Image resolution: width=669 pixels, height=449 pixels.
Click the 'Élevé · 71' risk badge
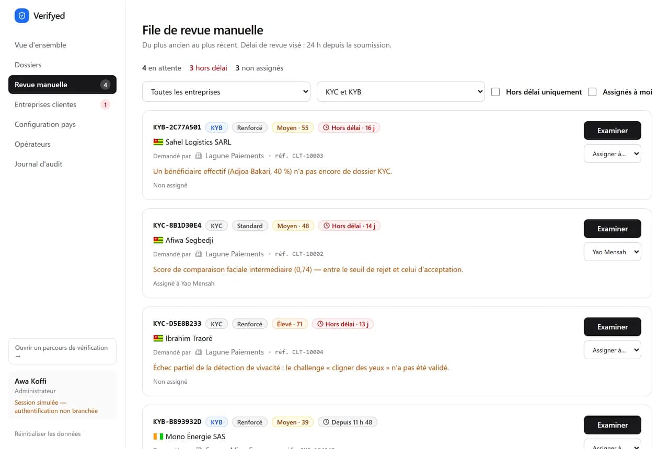290,324
